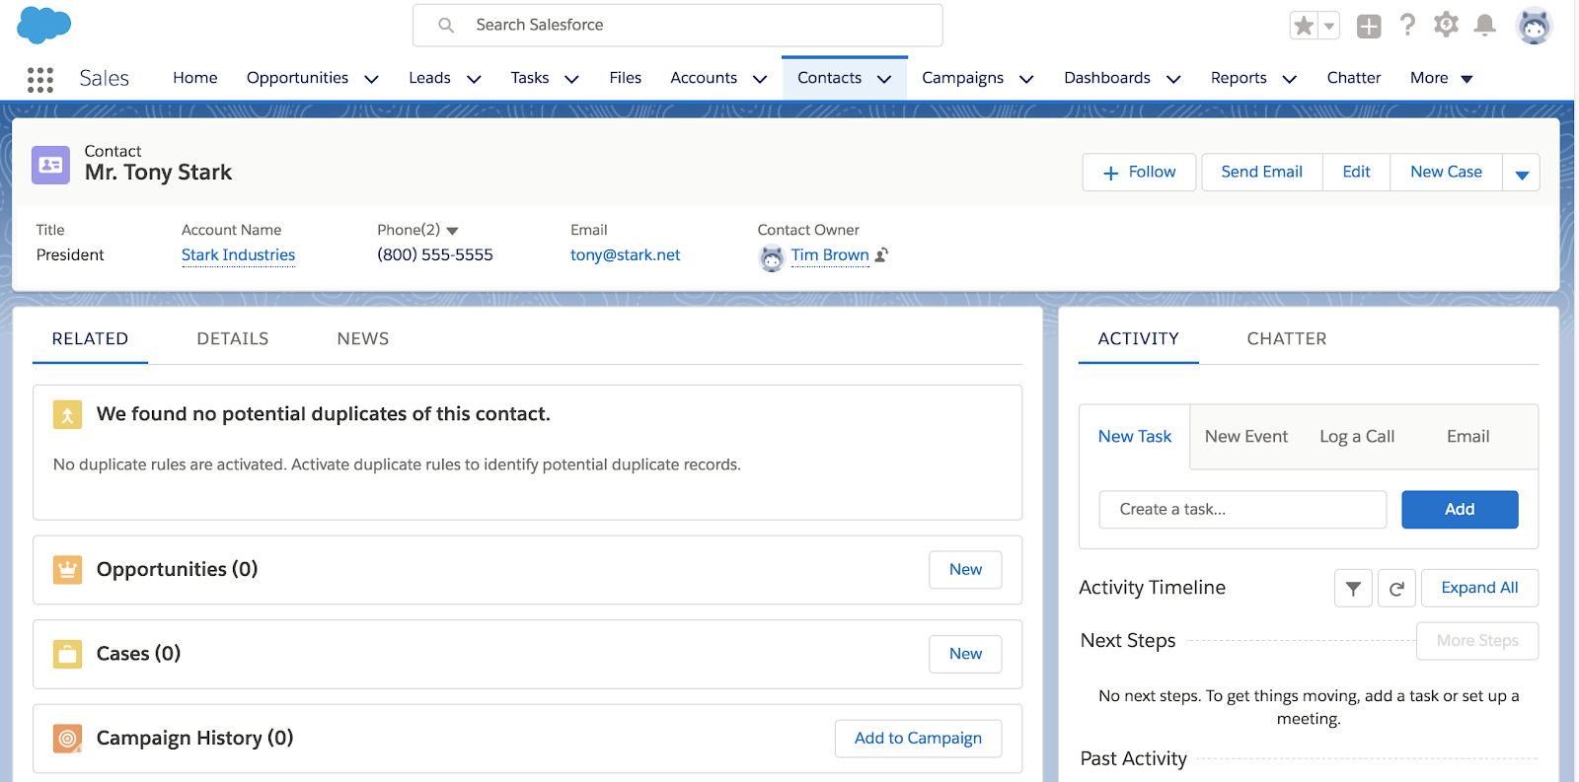Open the Stark Industries account link
The image size is (1579, 782).
[238, 255]
